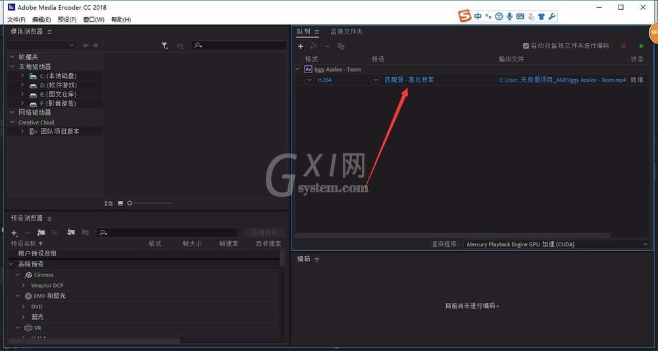Open the 媒体浏览器 panel menu icon
658x351 pixels.
click(x=49, y=32)
